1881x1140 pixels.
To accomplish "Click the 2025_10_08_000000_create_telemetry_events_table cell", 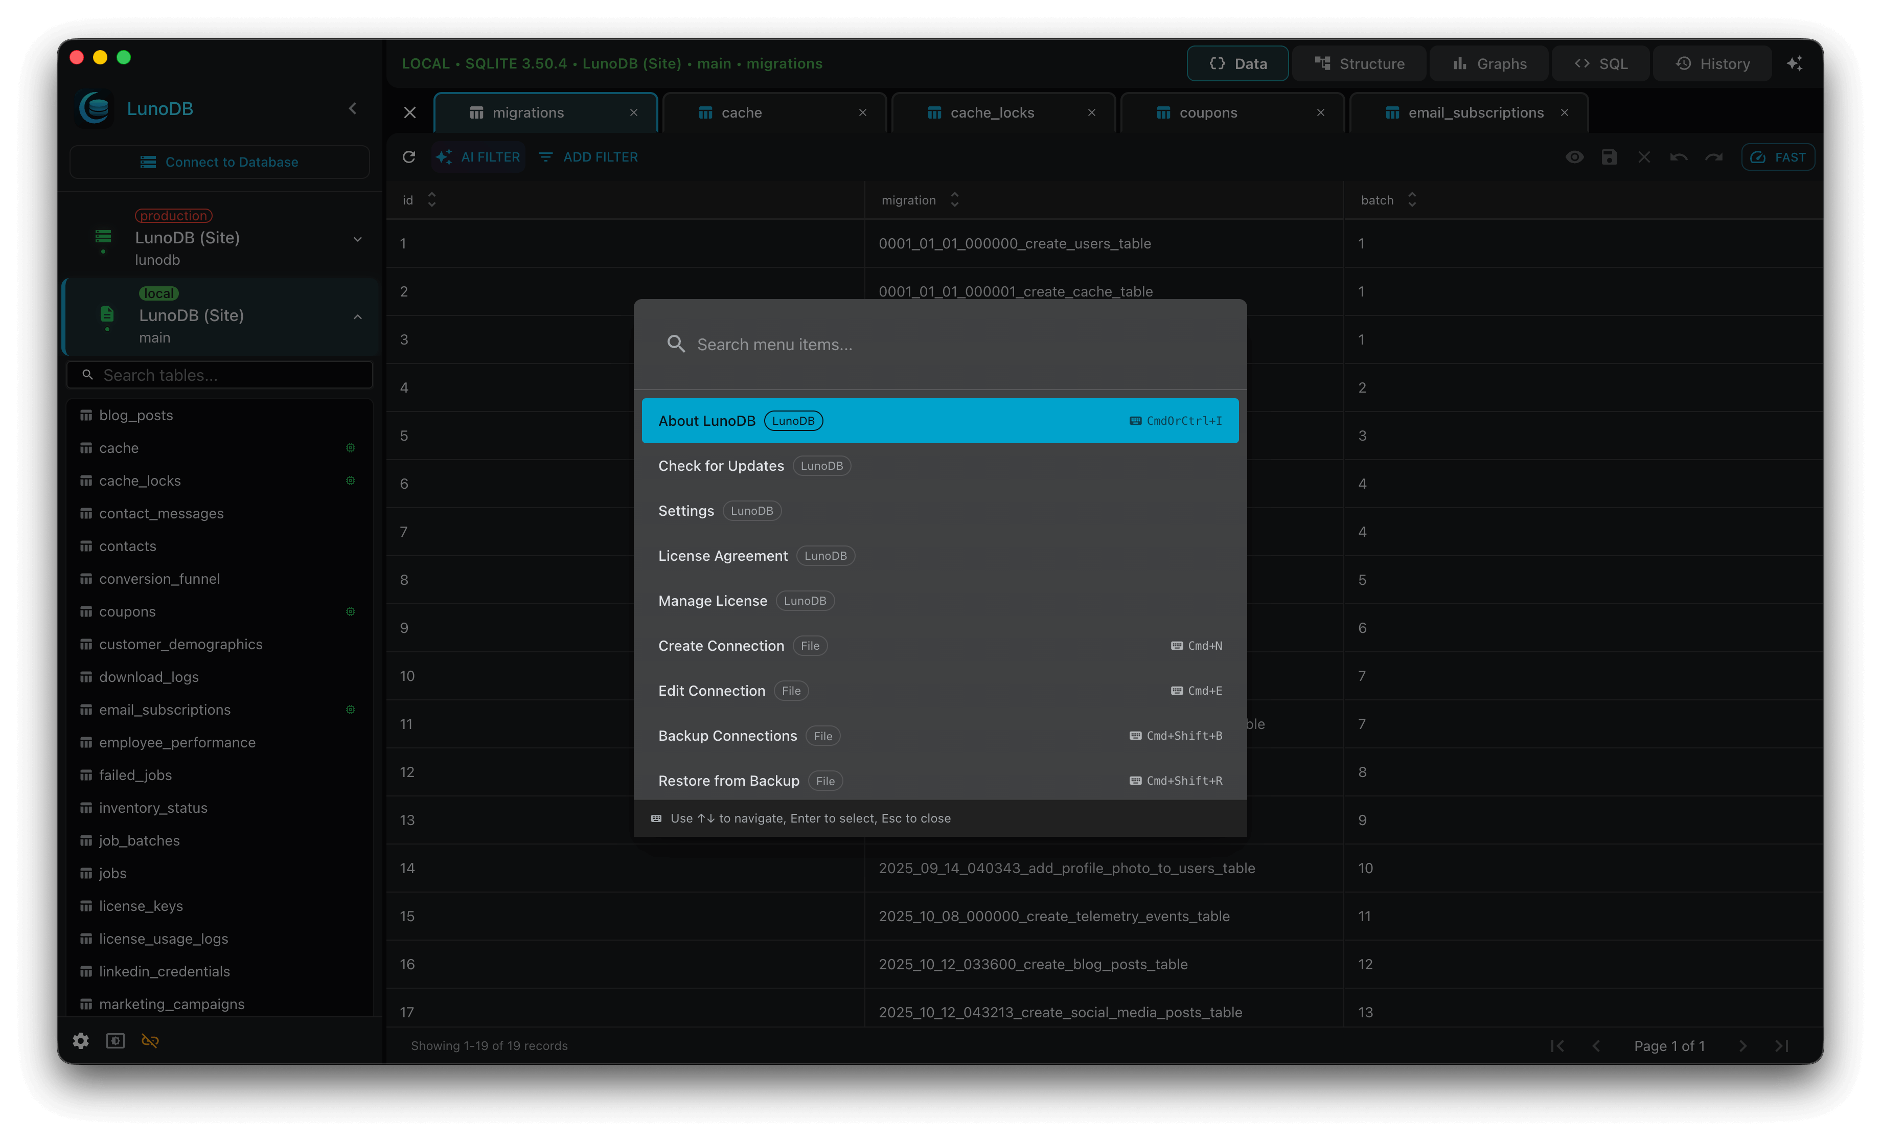I will coord(1103,916).
